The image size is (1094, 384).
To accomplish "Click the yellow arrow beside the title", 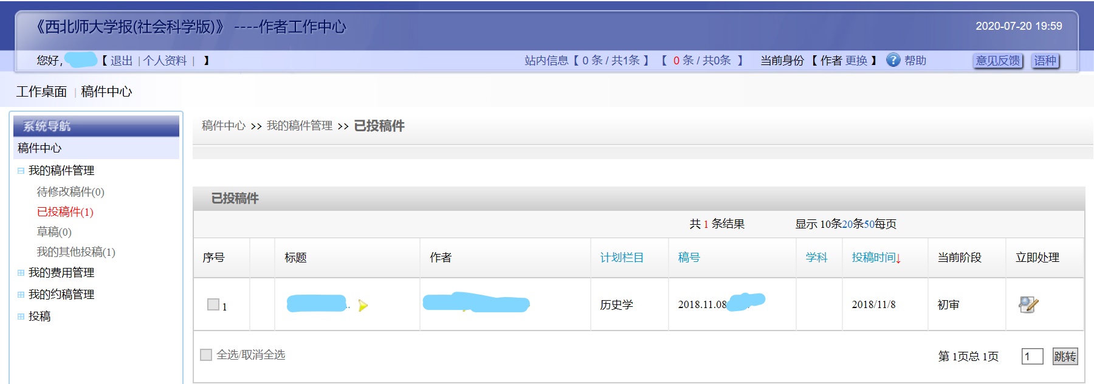I will 363,305.
